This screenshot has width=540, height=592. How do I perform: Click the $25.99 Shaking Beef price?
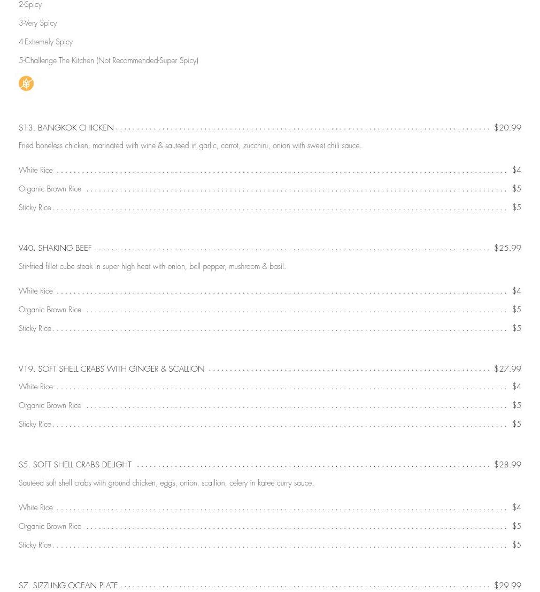[507, 248]
